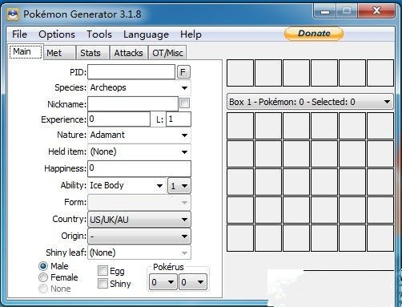Select the Male radio button
The width and height of the screenshot is (402, 307).
tap(43, 266)
